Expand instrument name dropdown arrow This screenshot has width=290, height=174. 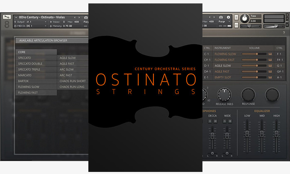[16, 17]
